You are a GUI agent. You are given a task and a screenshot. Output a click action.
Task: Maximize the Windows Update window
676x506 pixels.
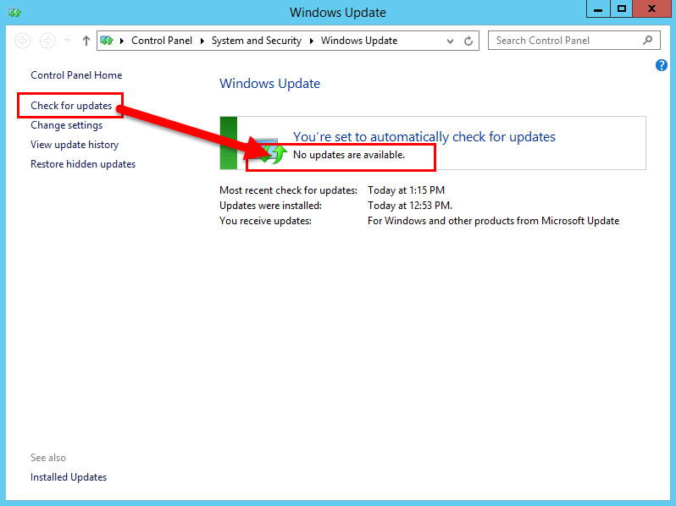(621, 8)
